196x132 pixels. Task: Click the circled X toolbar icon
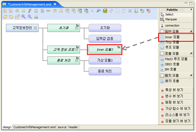(17, 11)
